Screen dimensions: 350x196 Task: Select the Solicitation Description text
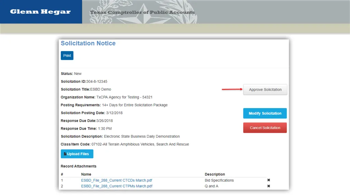(x=120, y=136)
